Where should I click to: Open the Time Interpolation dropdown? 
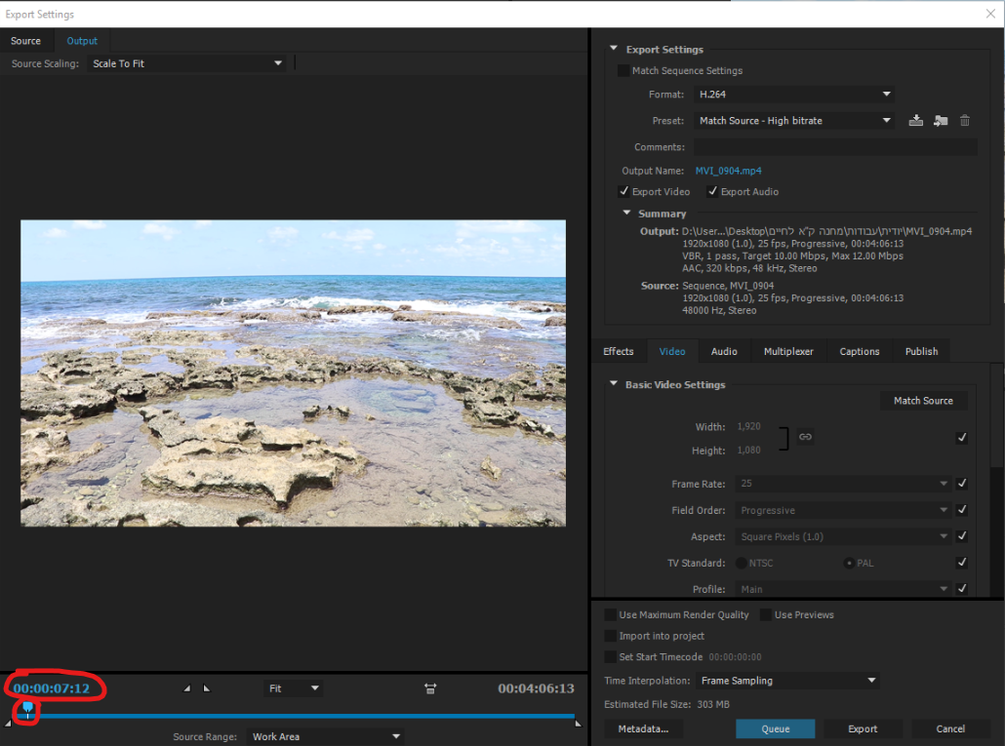787,681
